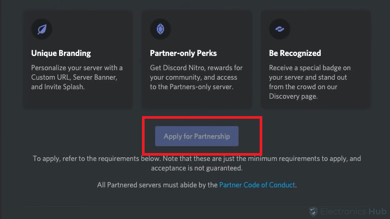
Task: Open the Partner Code of Conduct link
Action: tap(257, 185)
